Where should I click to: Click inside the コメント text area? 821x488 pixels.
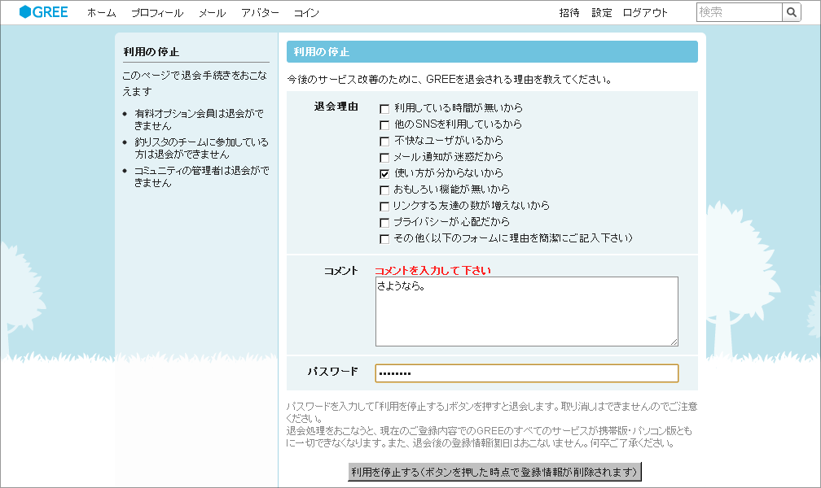point(527,312)
